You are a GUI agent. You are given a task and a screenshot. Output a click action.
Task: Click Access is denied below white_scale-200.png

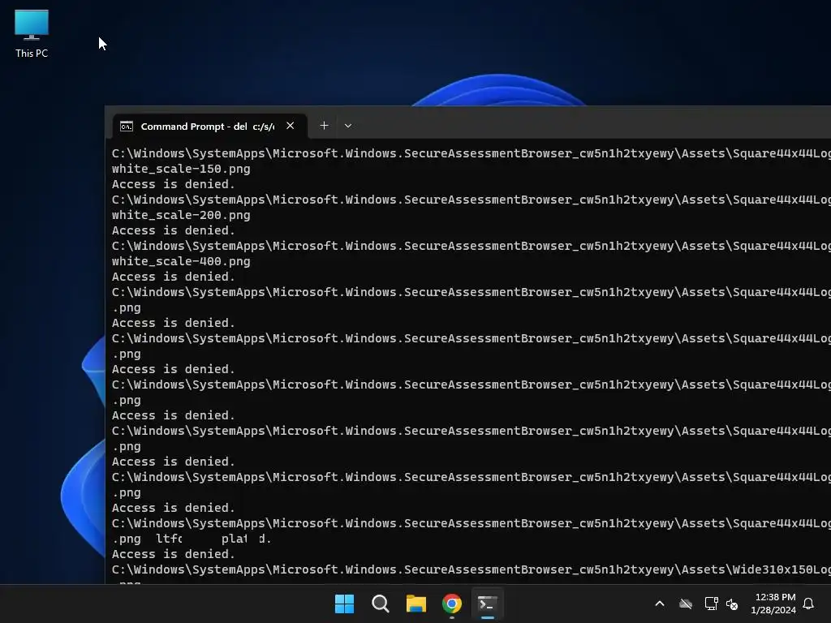click(174, 230)
